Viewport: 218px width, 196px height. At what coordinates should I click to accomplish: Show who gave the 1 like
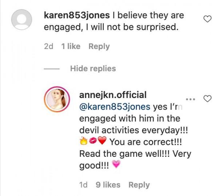(x=71, y=46)
